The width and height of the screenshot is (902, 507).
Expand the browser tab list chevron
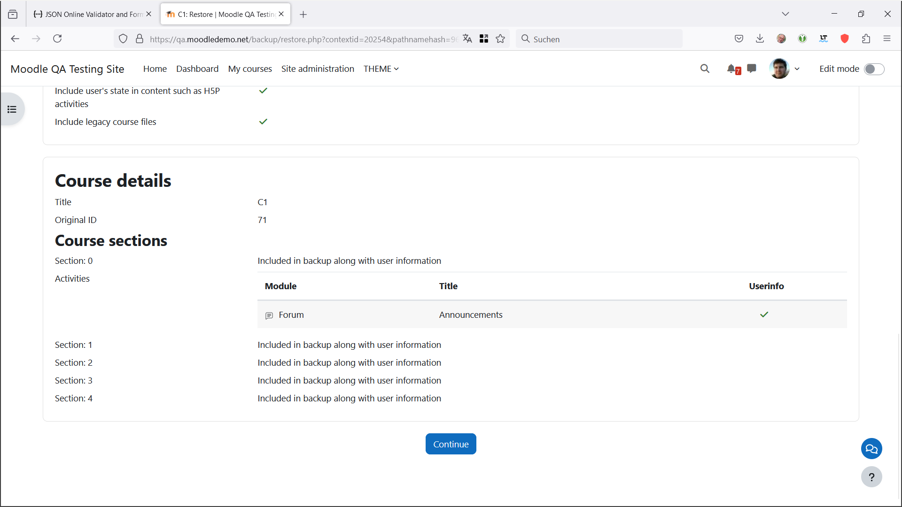(x=785, y=14)
